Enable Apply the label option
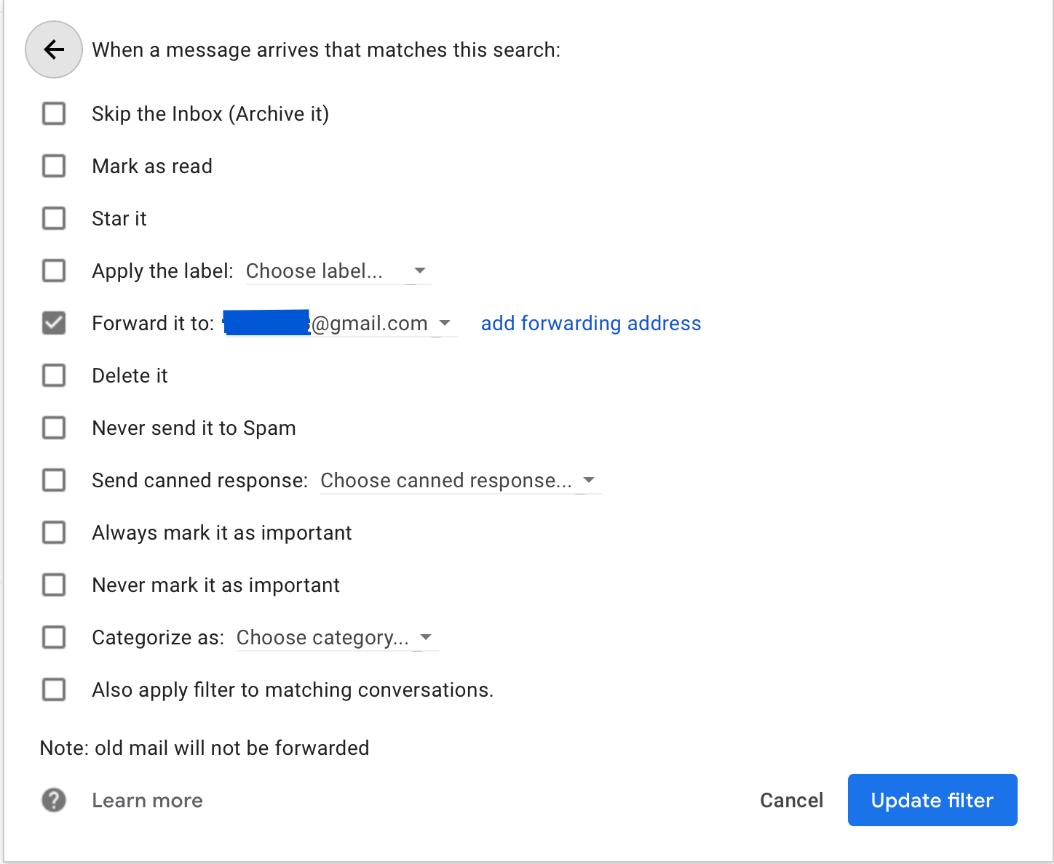 [53, 271]
